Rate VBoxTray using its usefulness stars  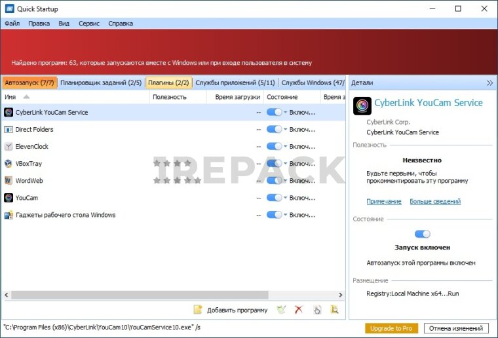point(172,164)
